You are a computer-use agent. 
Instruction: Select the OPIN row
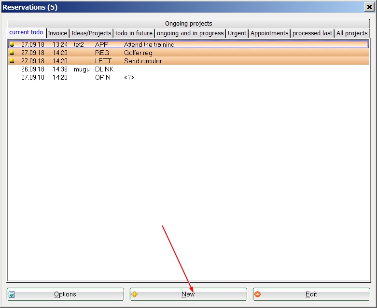click(188, 77)
